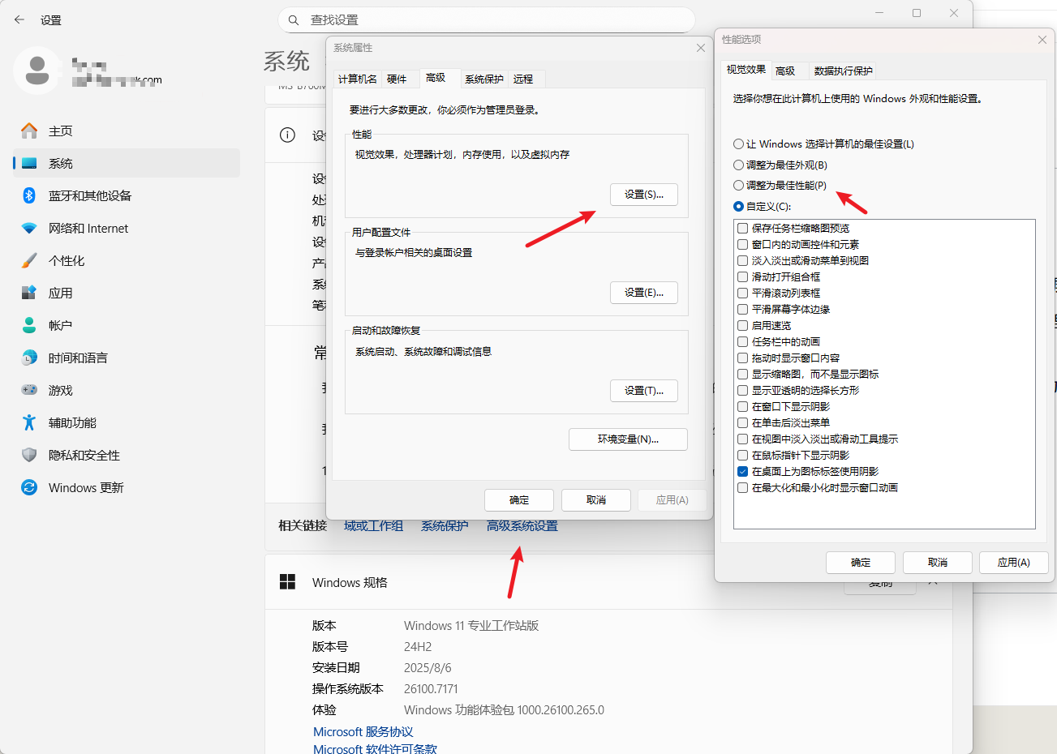Click 应用 in 性能选项 dialog

coord(1013,562)
